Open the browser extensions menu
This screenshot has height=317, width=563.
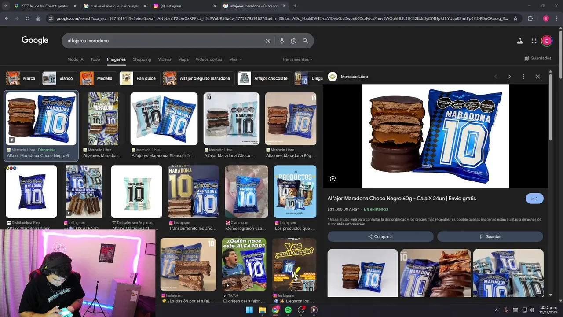[x=530, y=18]
